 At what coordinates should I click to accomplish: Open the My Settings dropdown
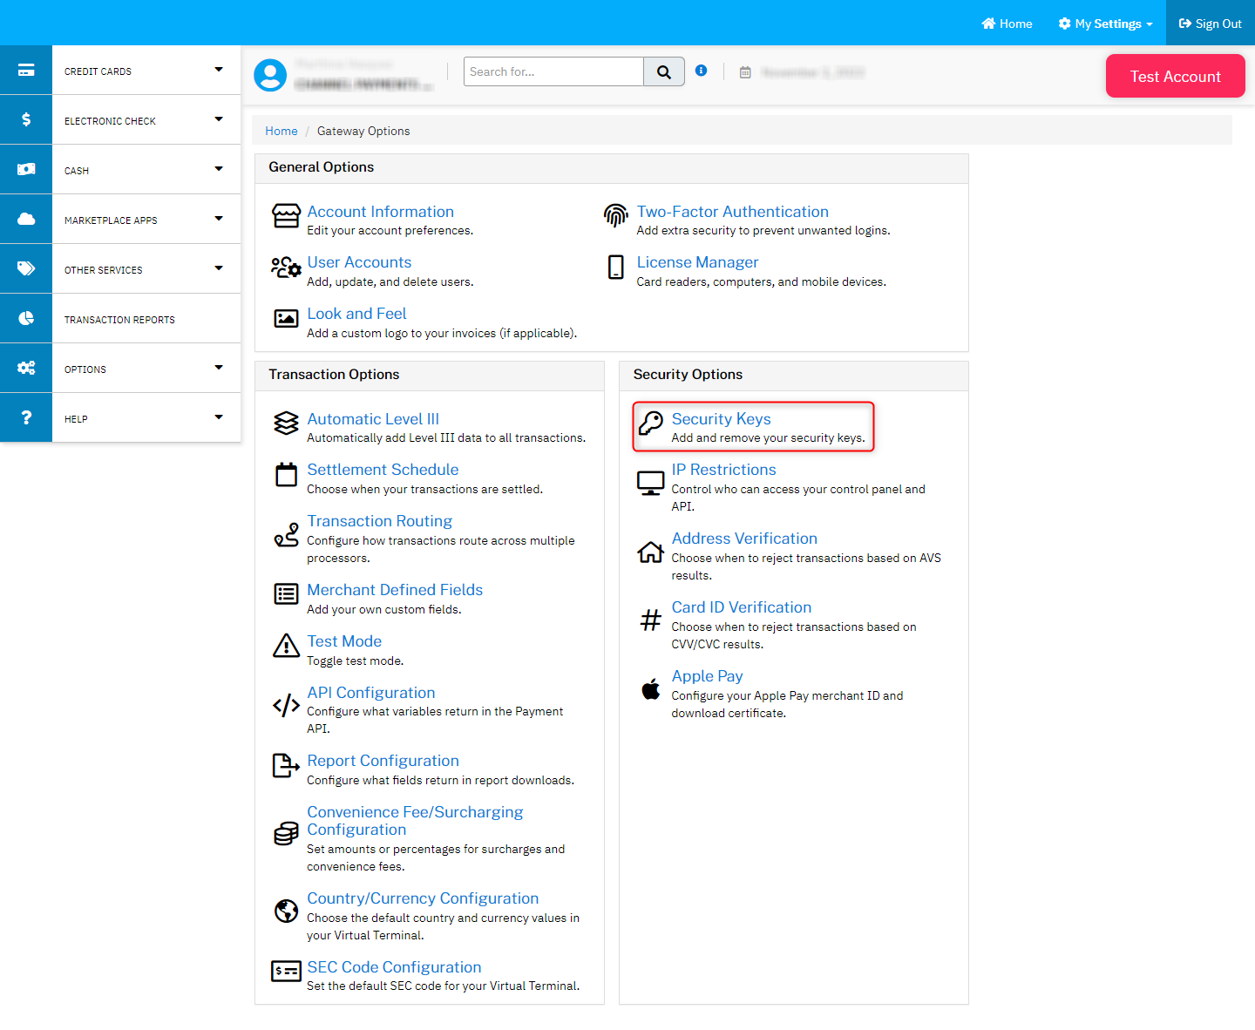[1105, 24]
